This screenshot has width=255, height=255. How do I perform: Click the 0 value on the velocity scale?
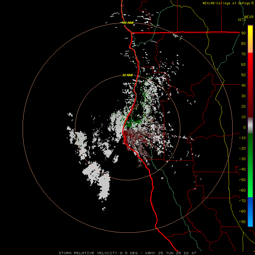(x=245, y=127)
